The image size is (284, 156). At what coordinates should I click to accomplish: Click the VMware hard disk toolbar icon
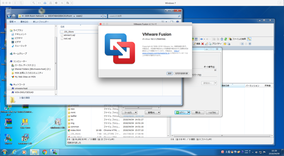[x=45, y=3]
